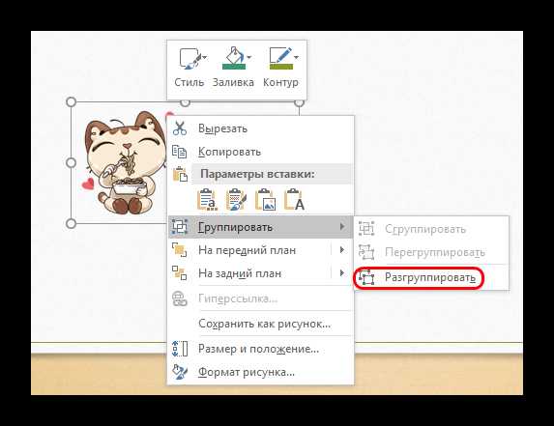The width and height of the screenshot is (554, 426).
Task: Click the hyperlink globe icon
Action: click(180, 298)
